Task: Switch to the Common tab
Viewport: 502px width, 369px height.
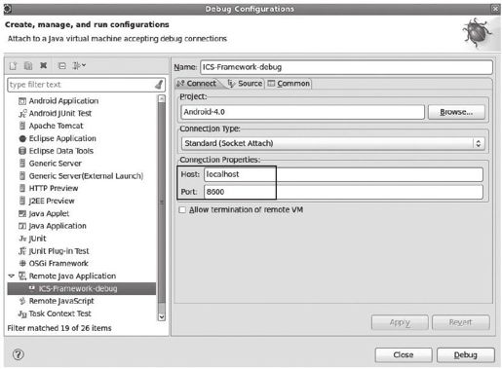Action: pyautogui.click(x=289, y=84)
